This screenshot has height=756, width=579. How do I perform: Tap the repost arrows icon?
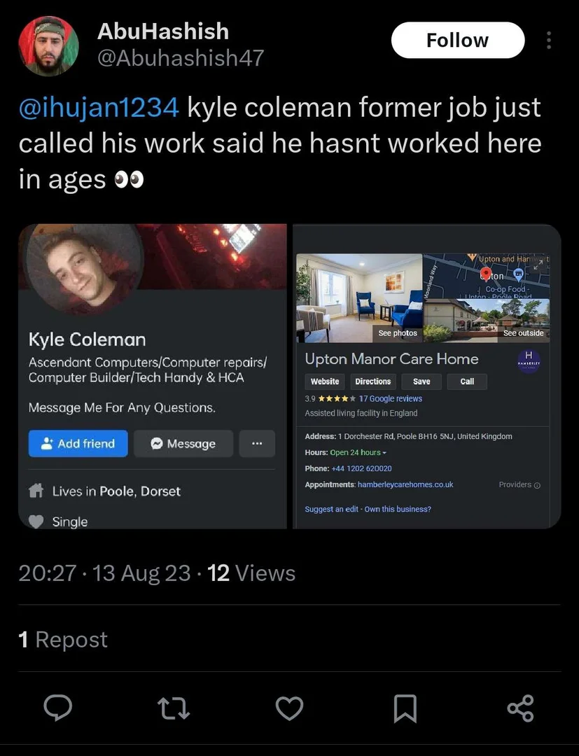click(174, 708)
